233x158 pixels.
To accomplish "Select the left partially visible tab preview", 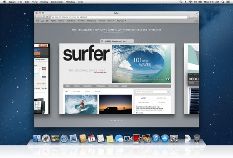I will coord(42,79).
